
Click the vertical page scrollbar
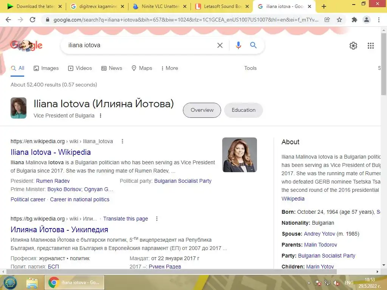pyautogui.click(x=384, y=64)
